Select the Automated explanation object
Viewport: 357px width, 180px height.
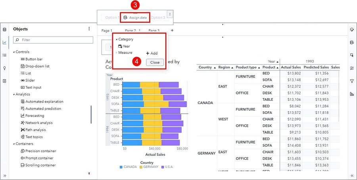(42, 101)
